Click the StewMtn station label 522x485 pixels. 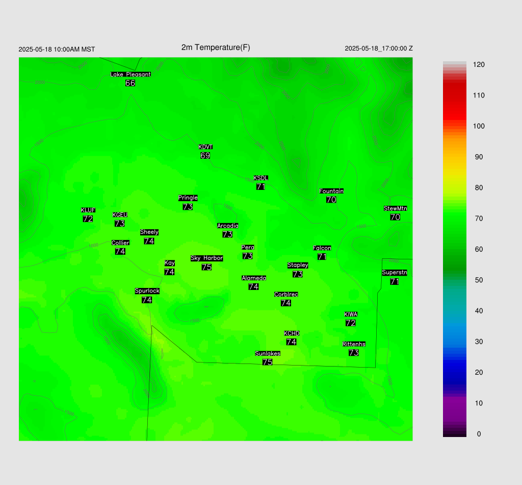[395, 208]
